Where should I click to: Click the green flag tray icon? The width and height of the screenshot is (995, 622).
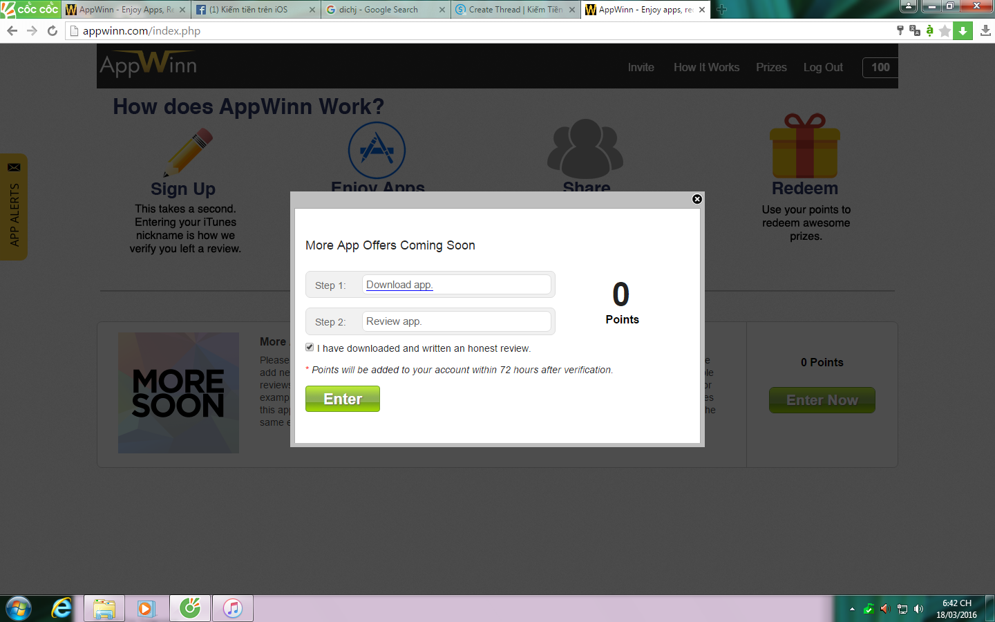869,609
